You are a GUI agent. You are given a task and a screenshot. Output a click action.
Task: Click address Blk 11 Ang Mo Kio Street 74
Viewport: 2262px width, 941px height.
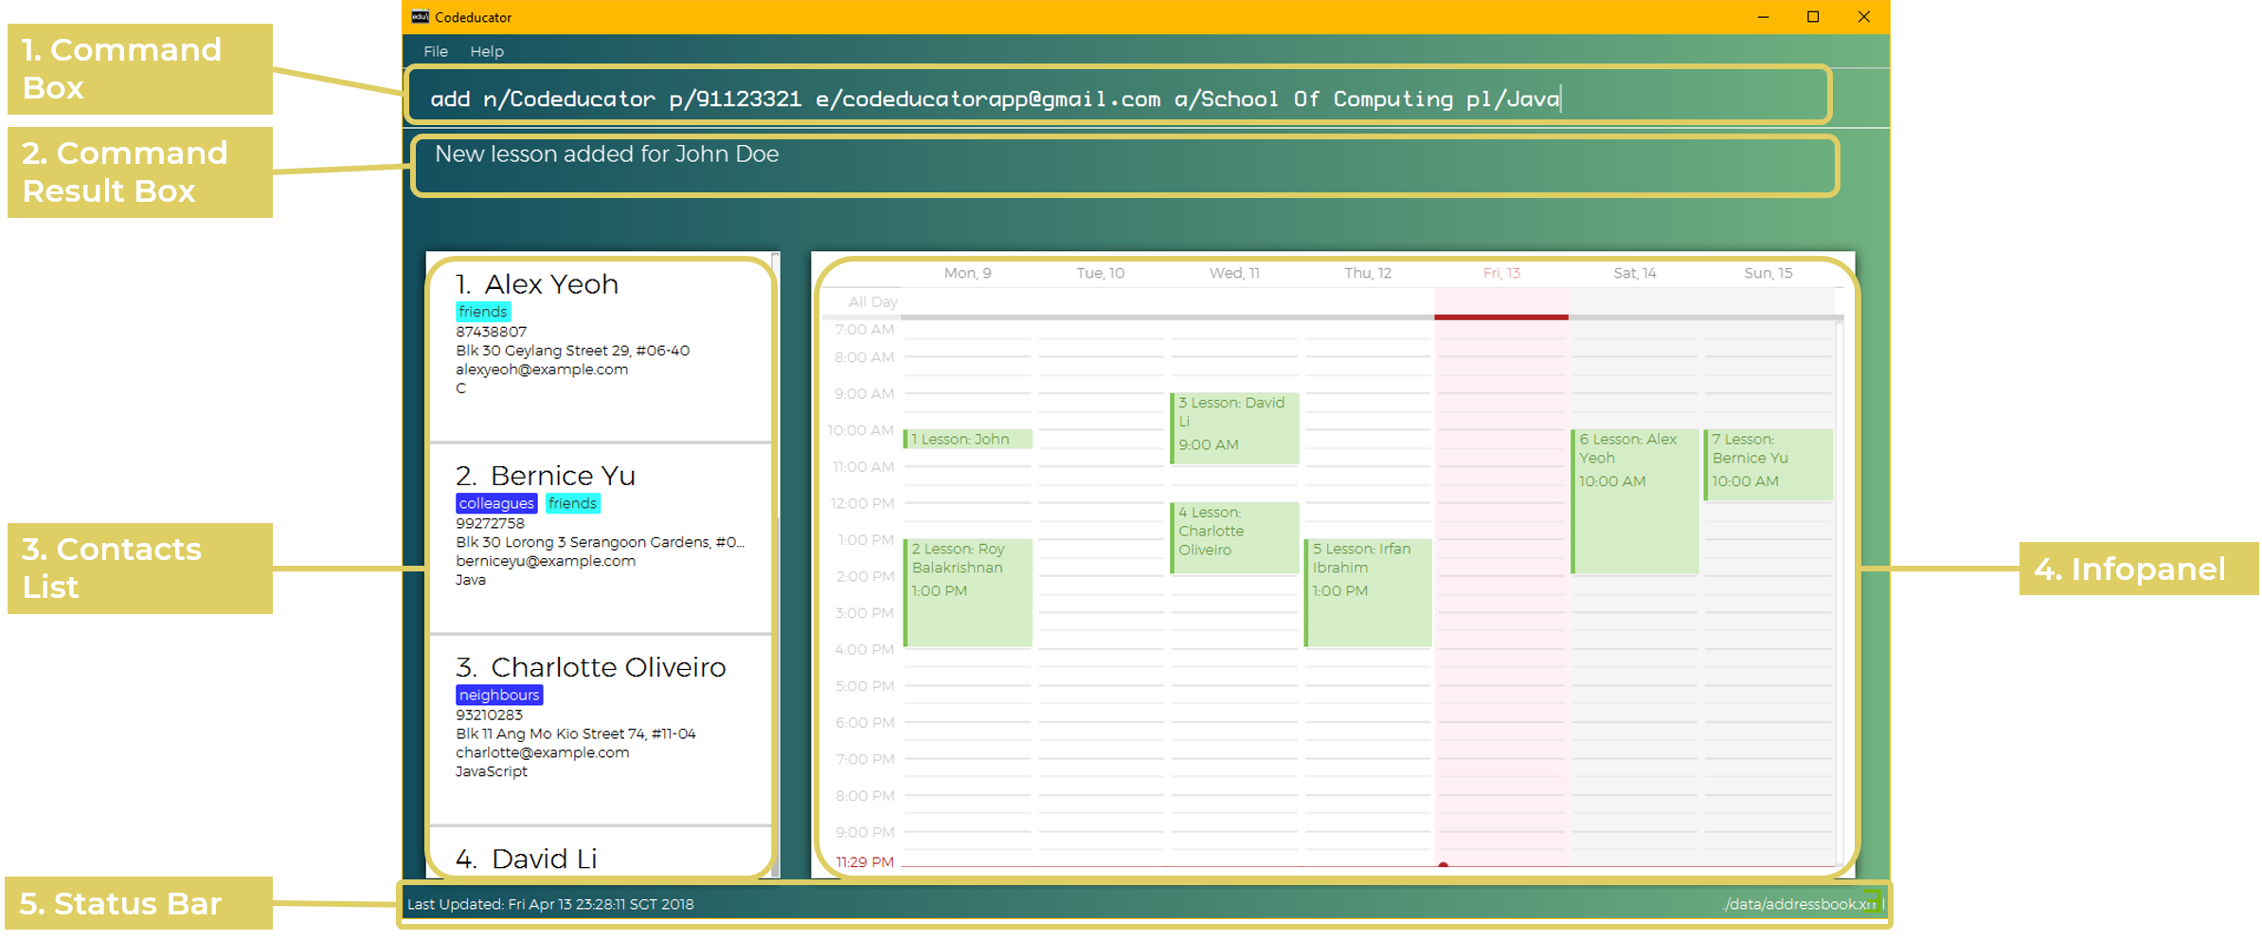(575, 733)
